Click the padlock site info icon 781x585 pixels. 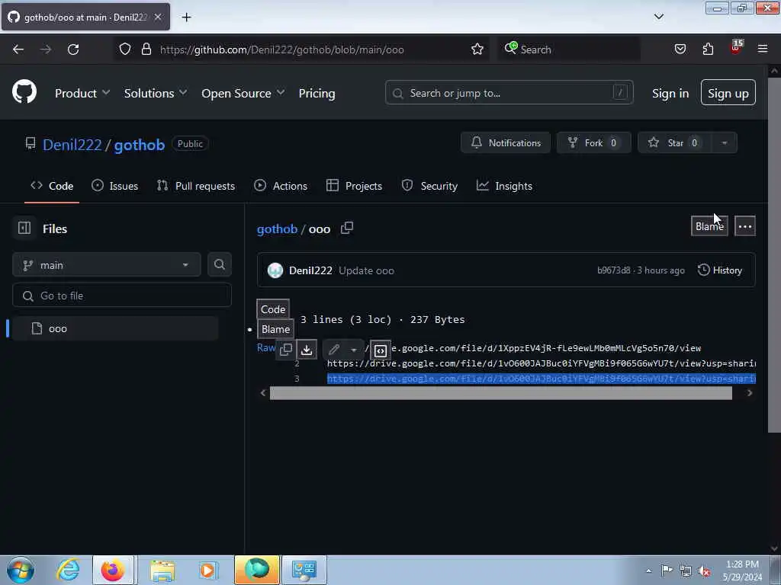click(146, 50)
